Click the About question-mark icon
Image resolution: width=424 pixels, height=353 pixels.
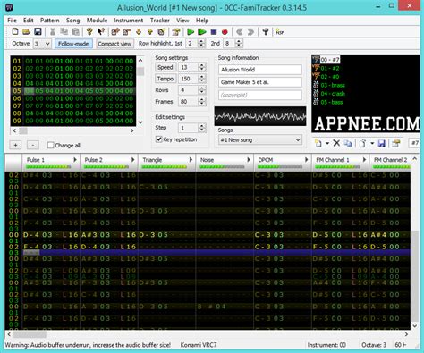89,31
